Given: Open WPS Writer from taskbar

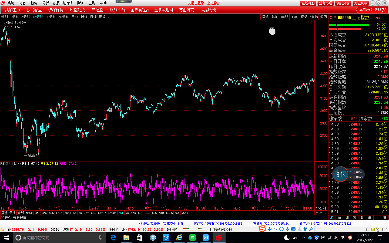Looking at the screenshot, I should pos(206,238).
